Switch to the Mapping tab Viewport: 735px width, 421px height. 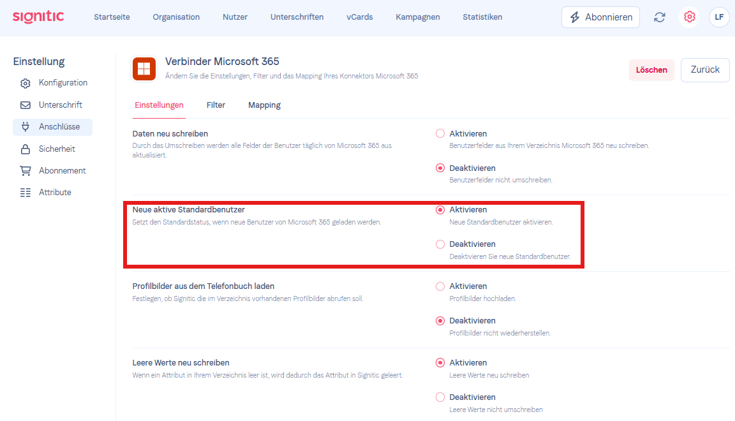[264, 105]
